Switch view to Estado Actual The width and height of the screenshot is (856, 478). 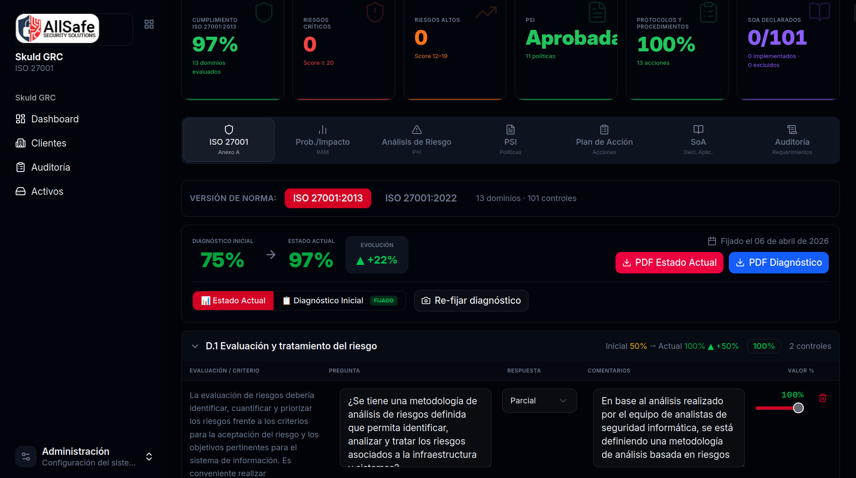tap(233, 301)
